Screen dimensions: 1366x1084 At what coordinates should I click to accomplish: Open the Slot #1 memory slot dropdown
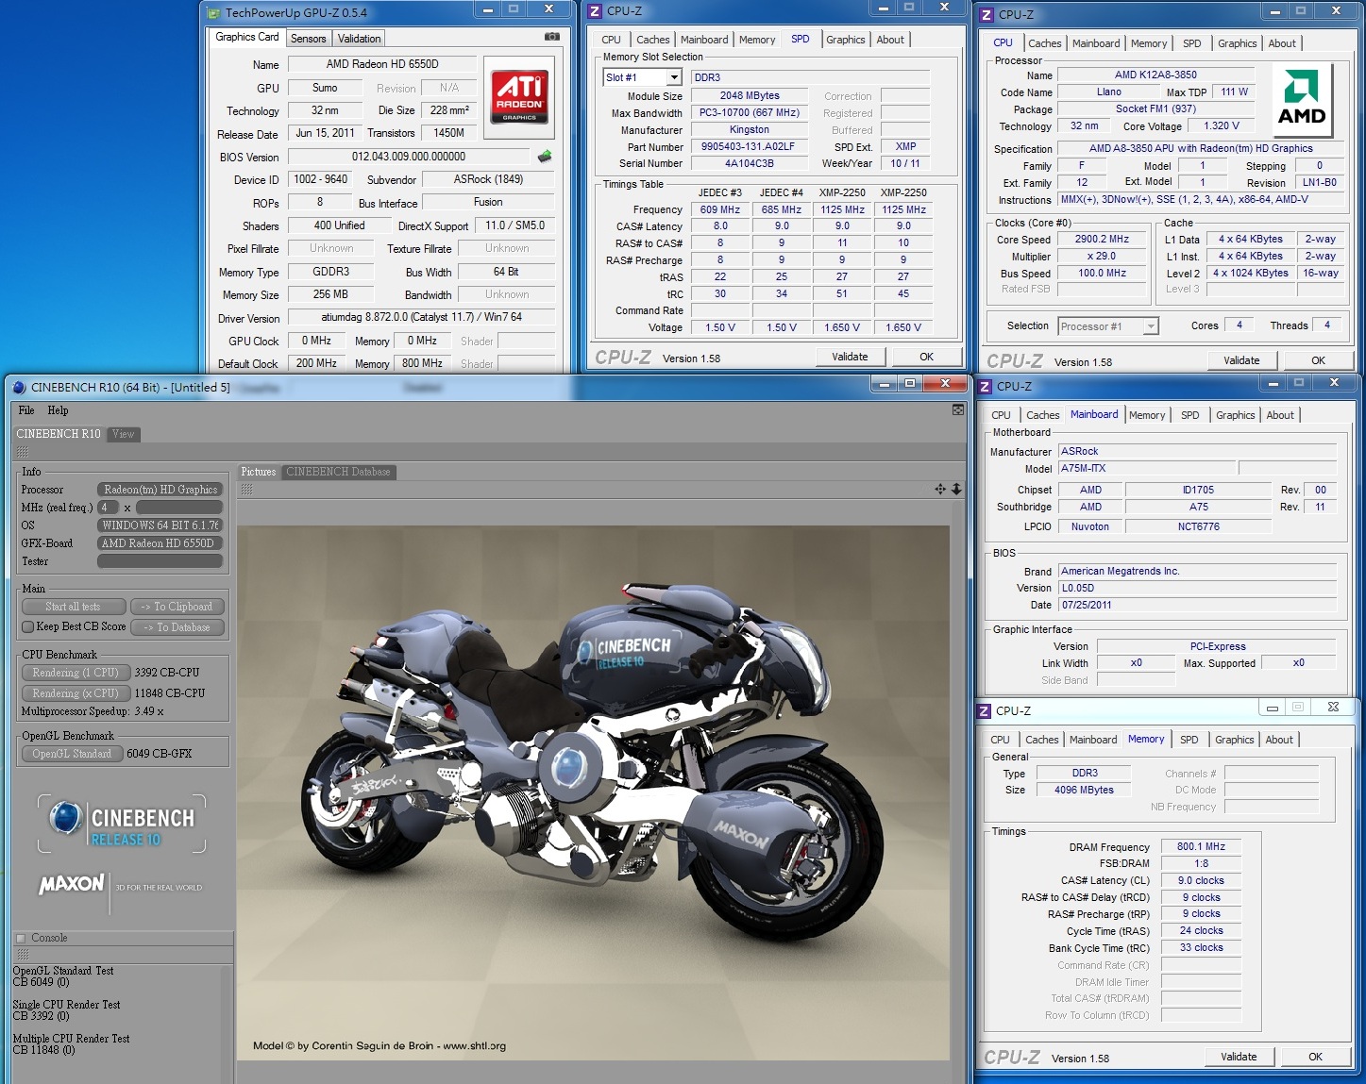[x=674, y=77]
